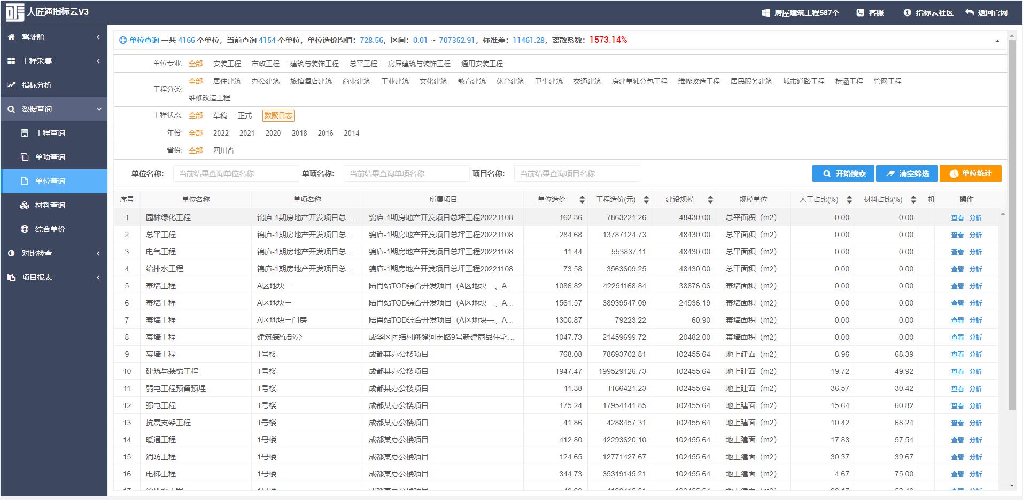The image size is (1023, 500).
Task: Click the 工程采集 grid icon
Action: point(11,61)
